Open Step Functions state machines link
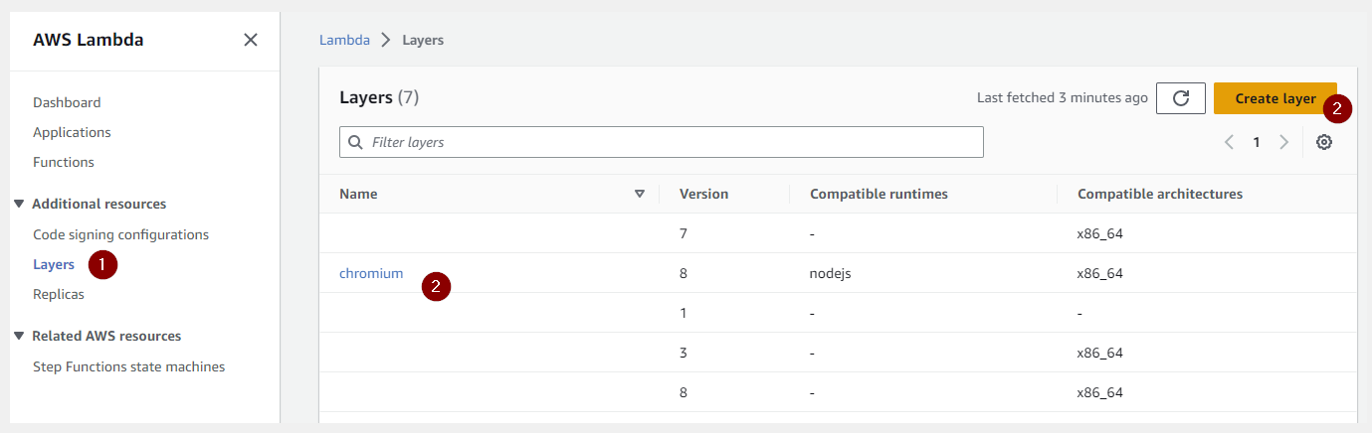 [128, 366]
